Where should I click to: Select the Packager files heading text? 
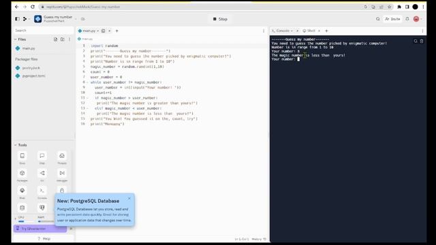27,59
